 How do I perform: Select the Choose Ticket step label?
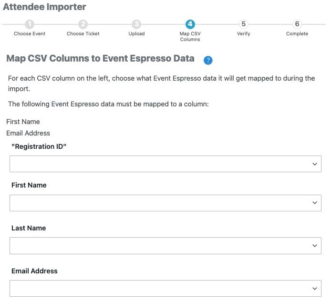(x=83, y=34)
